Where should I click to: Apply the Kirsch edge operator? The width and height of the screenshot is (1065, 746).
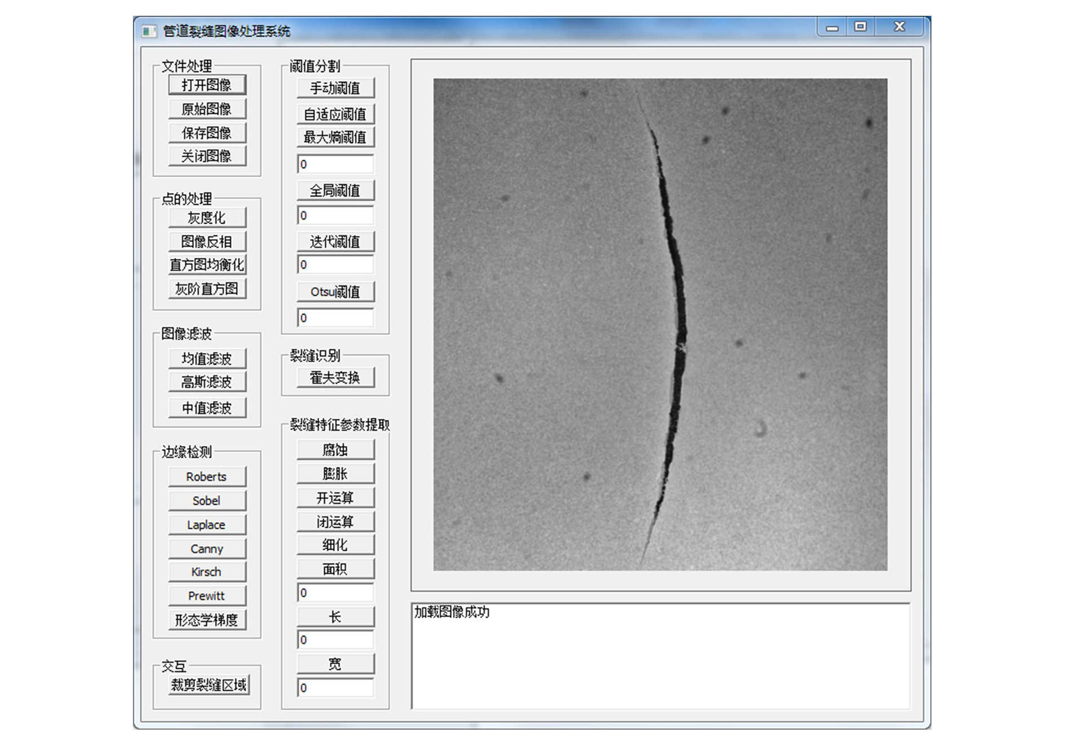click(207, 572)
